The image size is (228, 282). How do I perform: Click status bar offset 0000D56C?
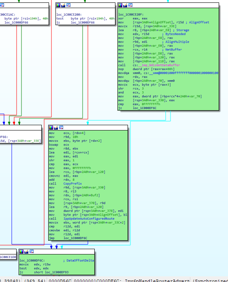coord(60,281)
